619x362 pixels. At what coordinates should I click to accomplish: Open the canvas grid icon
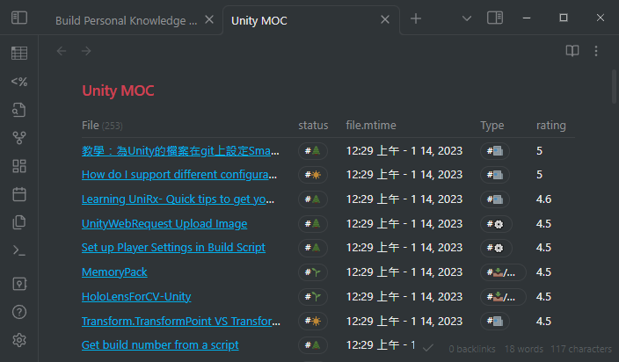click(19, 166)
